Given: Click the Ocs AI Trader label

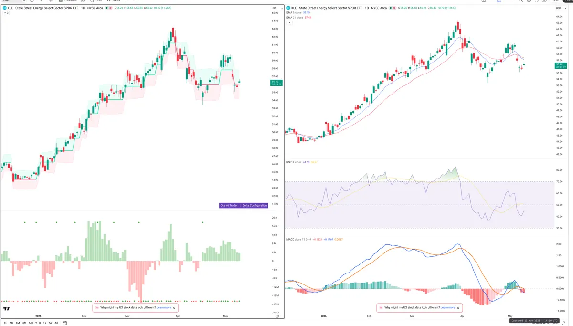Looking at the screenshot, I should [229, 205].
